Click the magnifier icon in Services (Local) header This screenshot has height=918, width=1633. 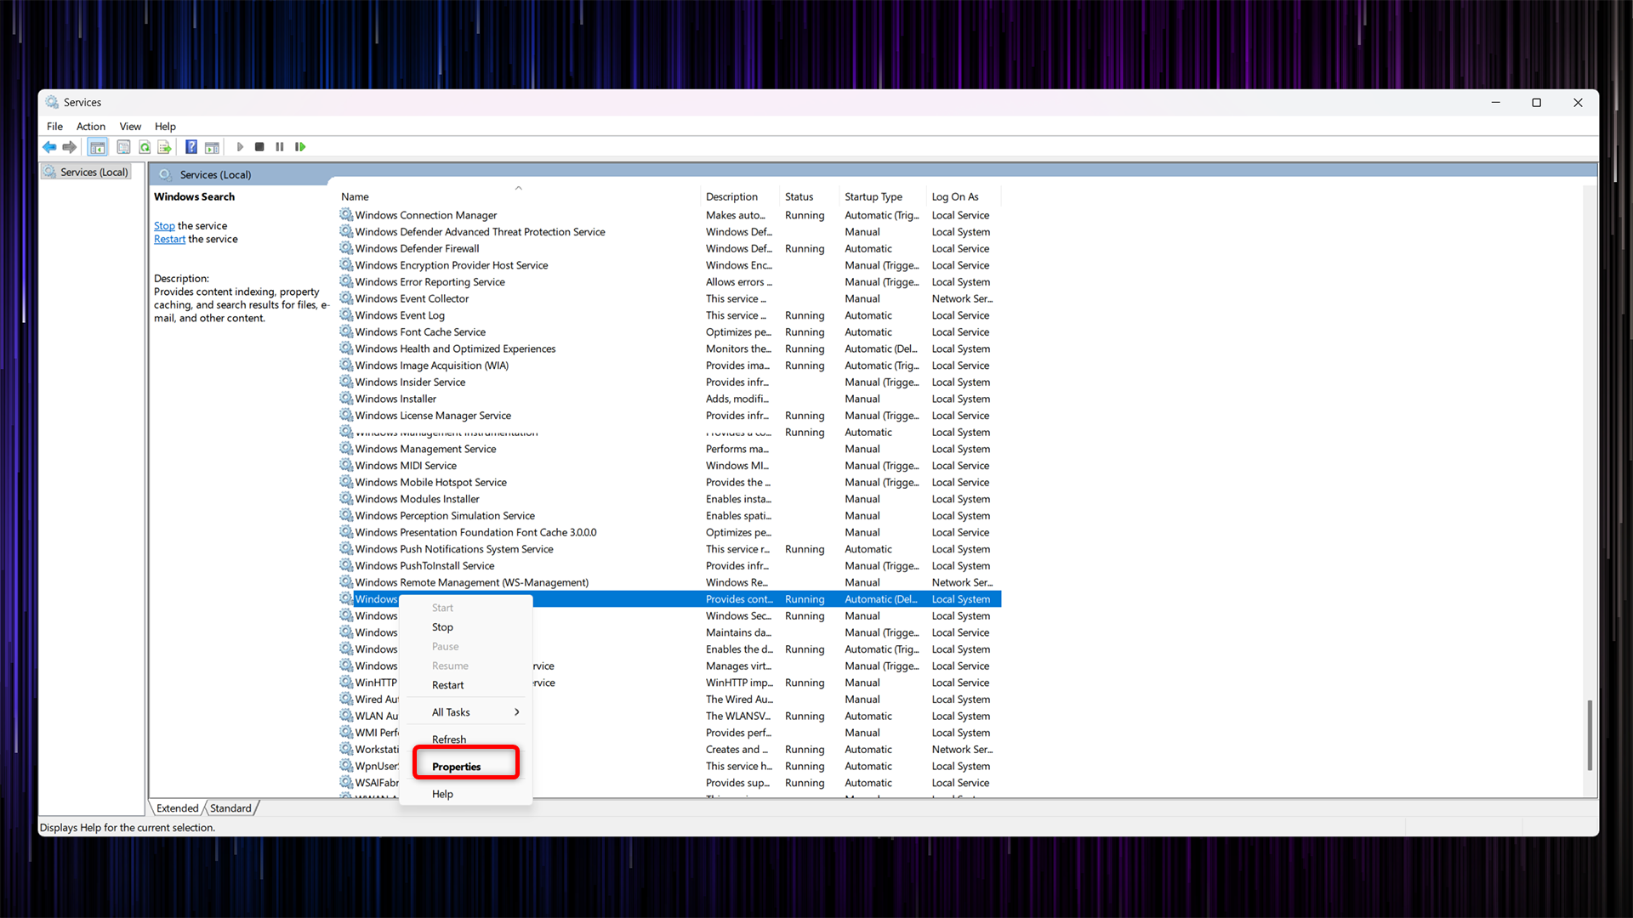[x=165, y=174]
